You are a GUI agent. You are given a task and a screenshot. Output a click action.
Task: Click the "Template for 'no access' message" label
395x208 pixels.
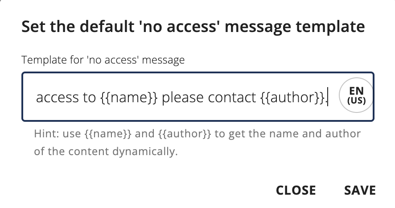[103, 60]
